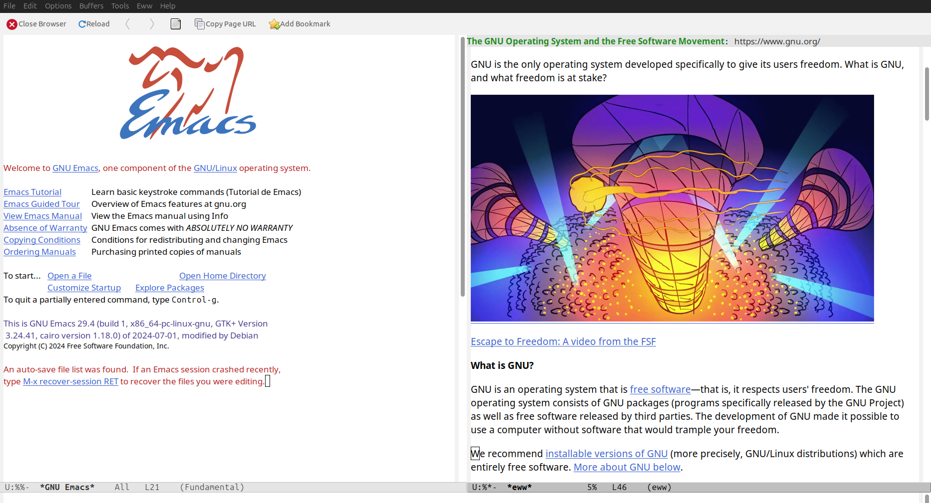The height and width of the screenshot is (503, 931).
Task: Open the Help menu
Action: [168, 6]
